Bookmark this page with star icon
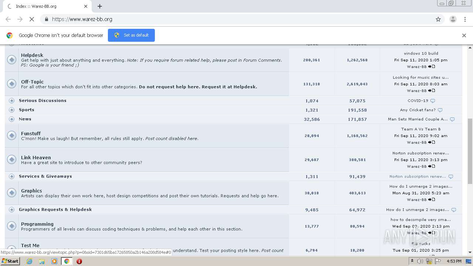The width and height of the screenshot is (473, 266). pos(438,19)
